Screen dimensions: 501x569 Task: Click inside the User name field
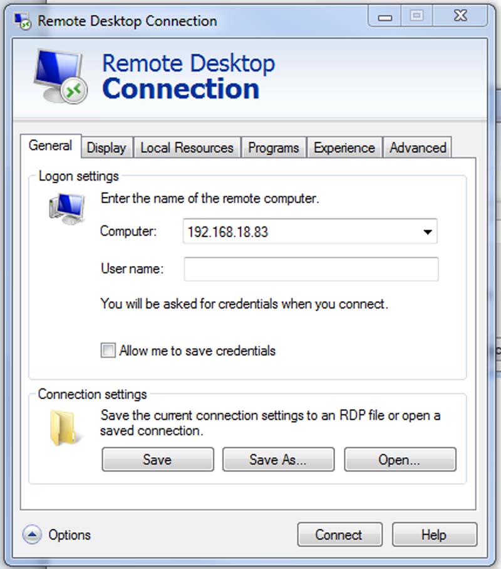310,269
